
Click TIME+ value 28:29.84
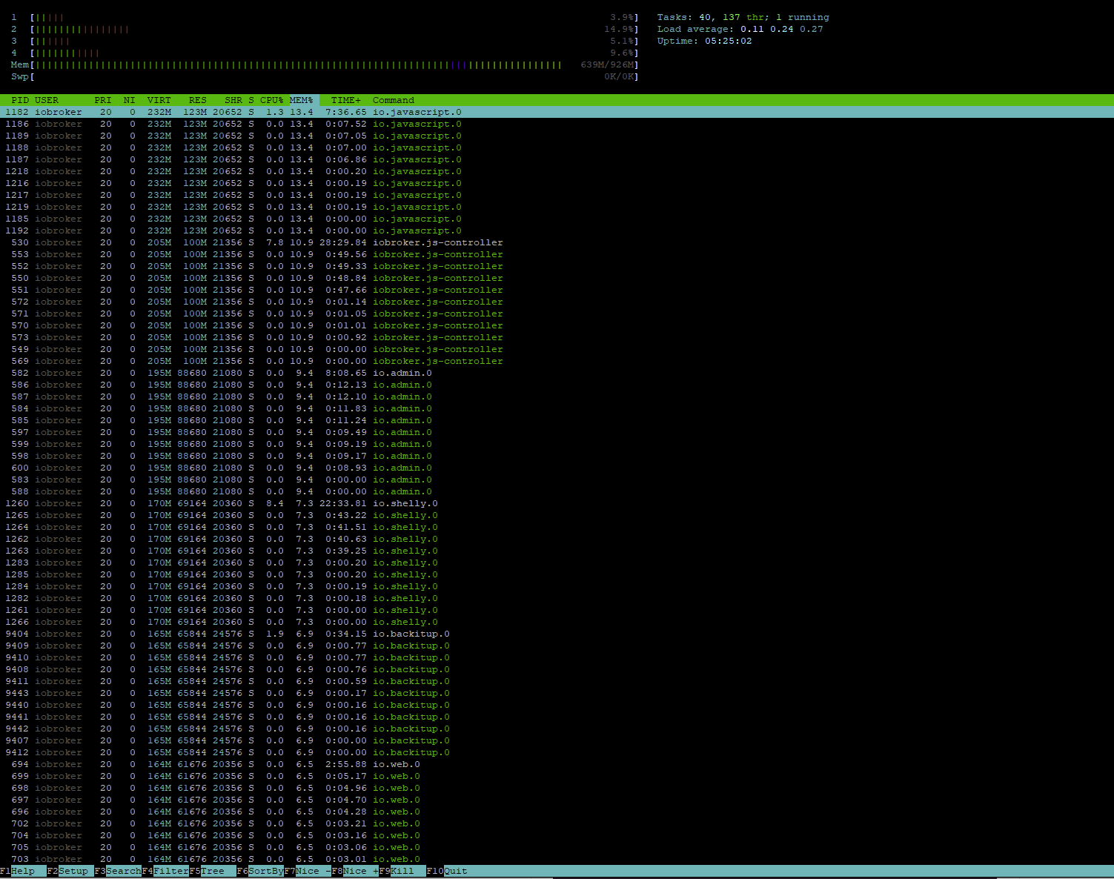[x=343, y=242]
